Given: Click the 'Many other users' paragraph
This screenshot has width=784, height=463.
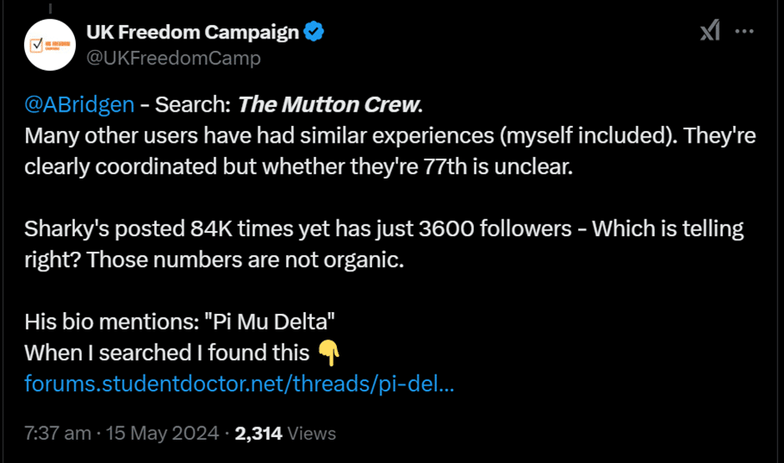Looking at the screenshot, I should tap(390, 151).
